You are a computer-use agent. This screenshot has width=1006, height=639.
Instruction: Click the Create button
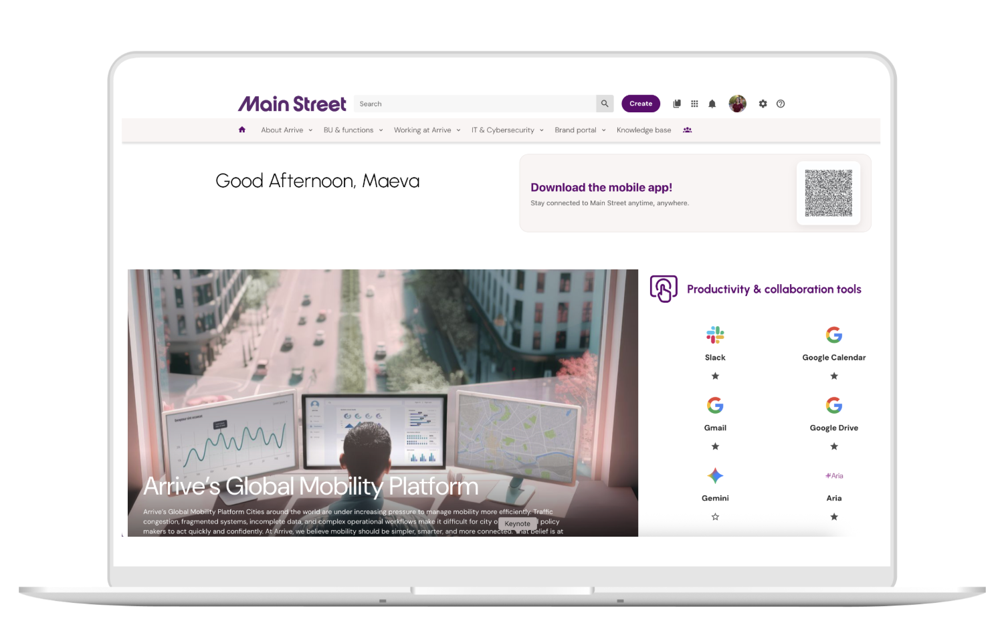(x=641, y=104)
